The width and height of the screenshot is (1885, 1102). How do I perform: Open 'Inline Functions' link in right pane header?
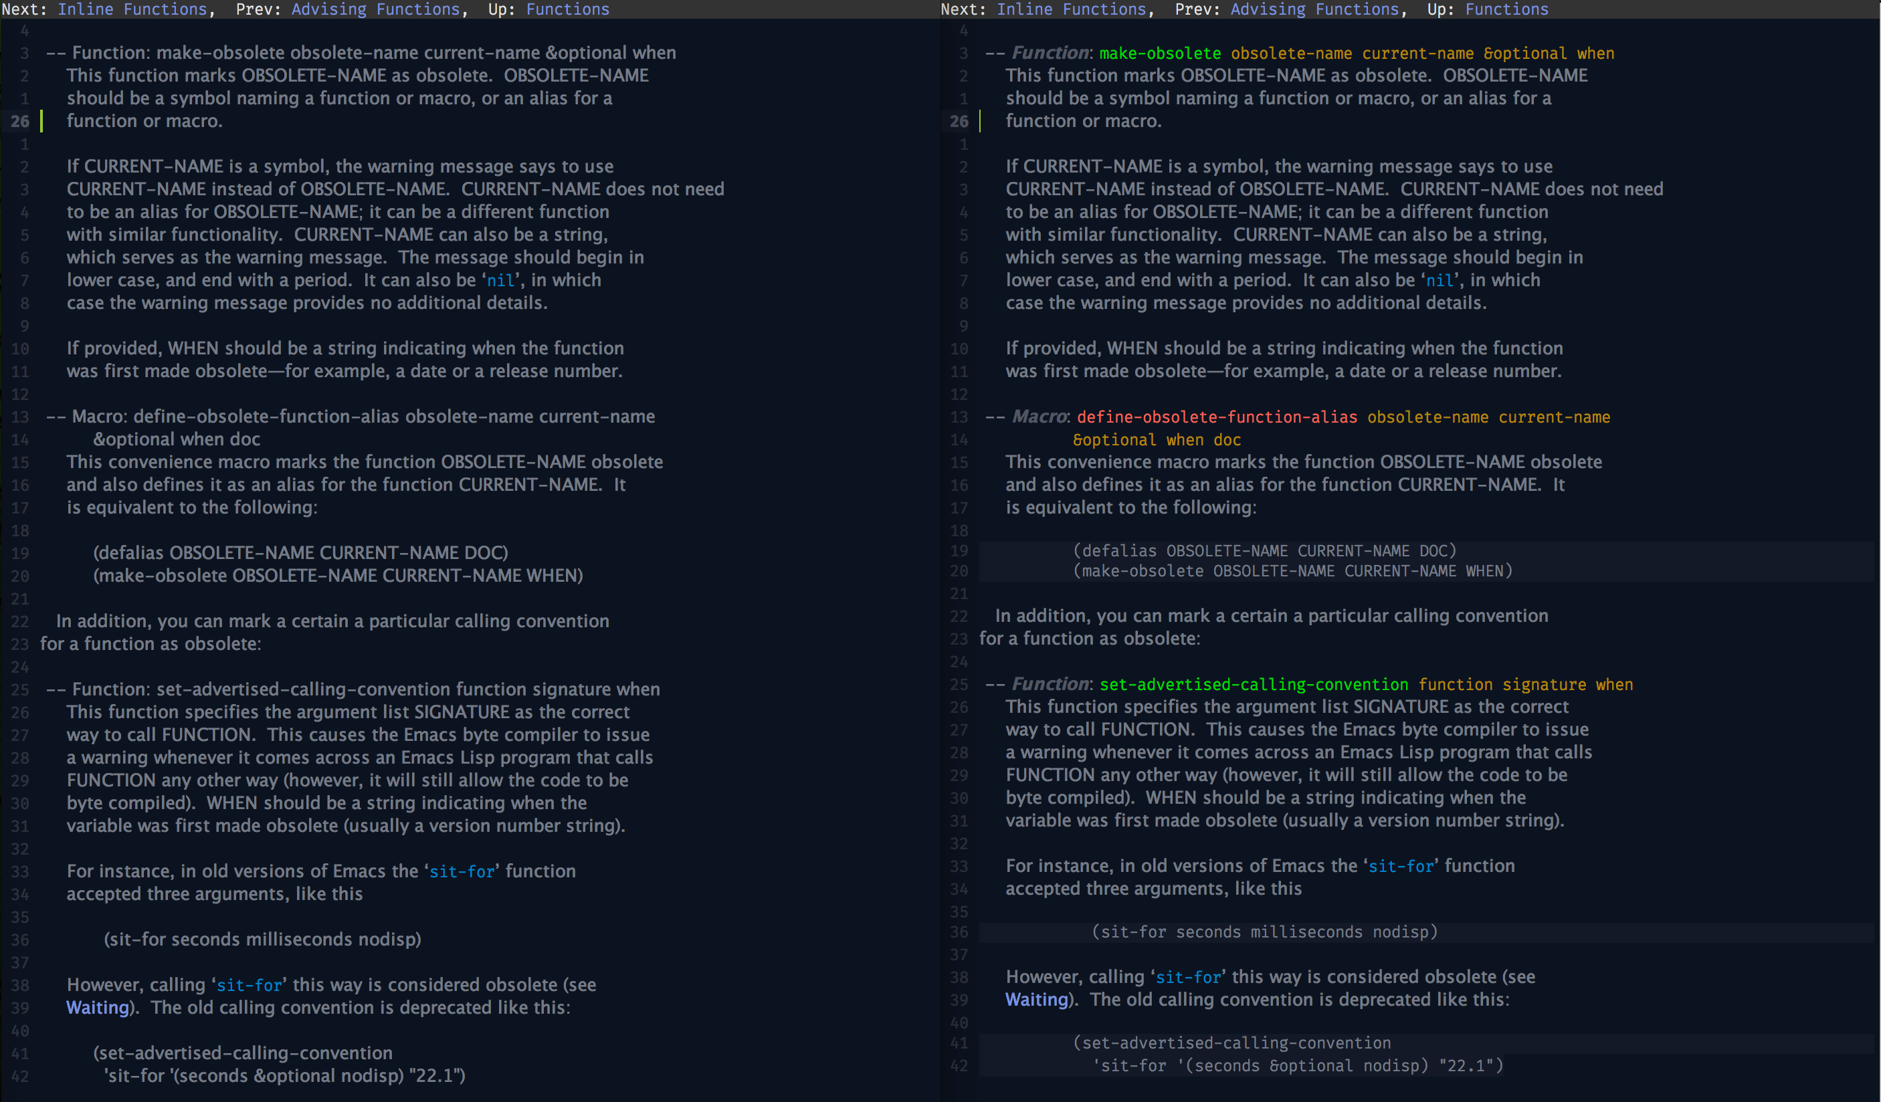click(1071, 9)
